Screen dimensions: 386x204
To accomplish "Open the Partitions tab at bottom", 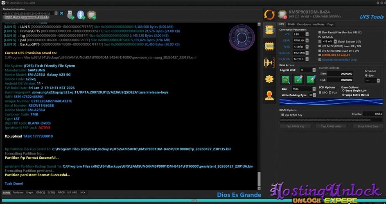I will [x=18, y=193].
